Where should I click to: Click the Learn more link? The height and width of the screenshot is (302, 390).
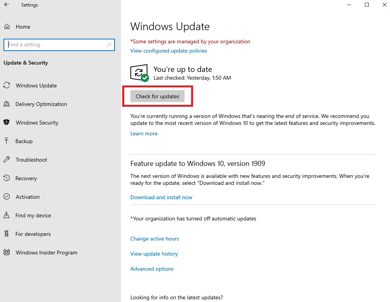(x=144, y=133)
